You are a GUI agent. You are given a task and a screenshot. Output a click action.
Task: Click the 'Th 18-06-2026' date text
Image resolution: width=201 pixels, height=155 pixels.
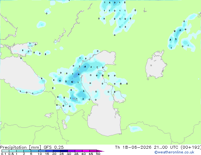133,147
